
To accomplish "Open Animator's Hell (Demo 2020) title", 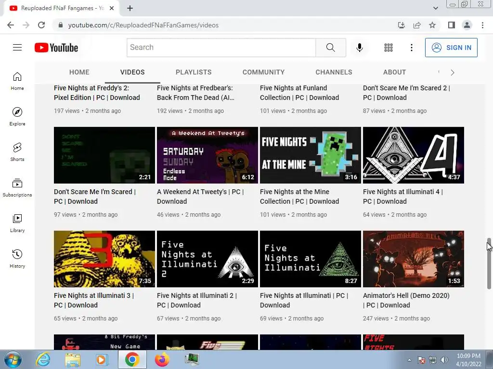I will (406, 300).
